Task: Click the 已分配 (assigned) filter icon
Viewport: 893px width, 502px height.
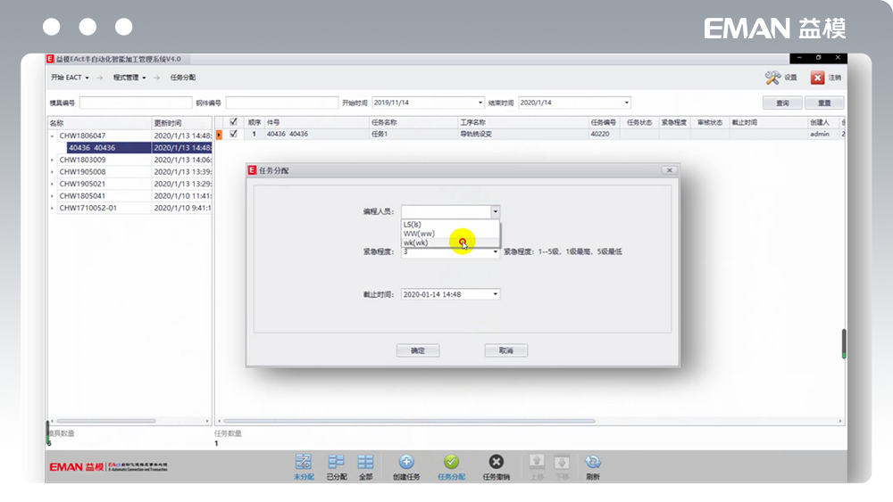Action: (336, 462)
